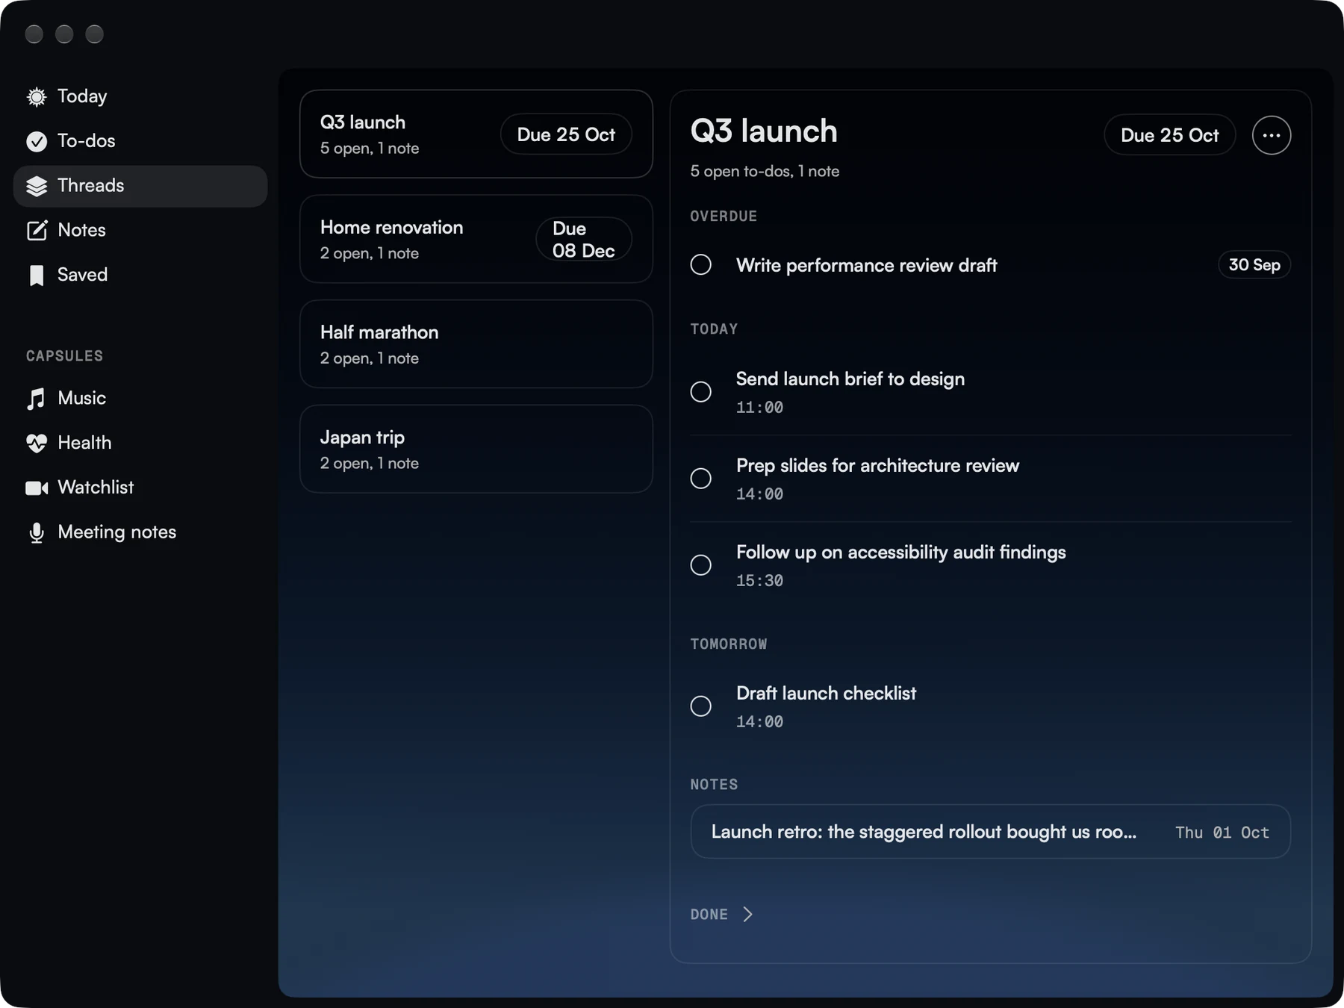
Task: Open the Due 25 Oct date picker in header
Action: tap(1169, 135)
